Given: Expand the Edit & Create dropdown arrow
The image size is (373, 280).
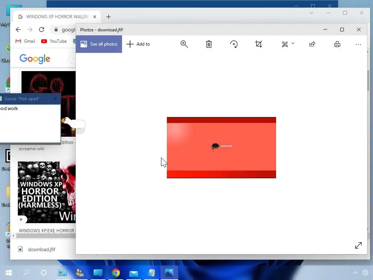Looking at the screenshot, I should 293,43.
